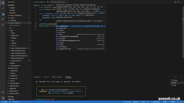Open app-routing.module.ts file

click(x=19, y=48)
